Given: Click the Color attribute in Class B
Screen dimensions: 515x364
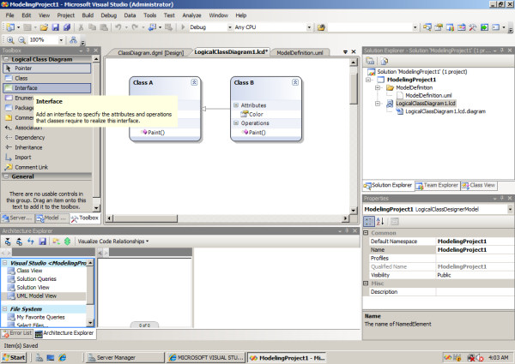Looking at the screenshot, I should (x=256, y=114).
